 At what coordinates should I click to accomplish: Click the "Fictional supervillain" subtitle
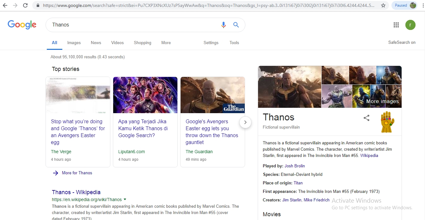pos(281,127)
